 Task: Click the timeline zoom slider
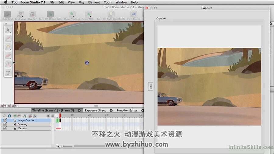(67, 146)
